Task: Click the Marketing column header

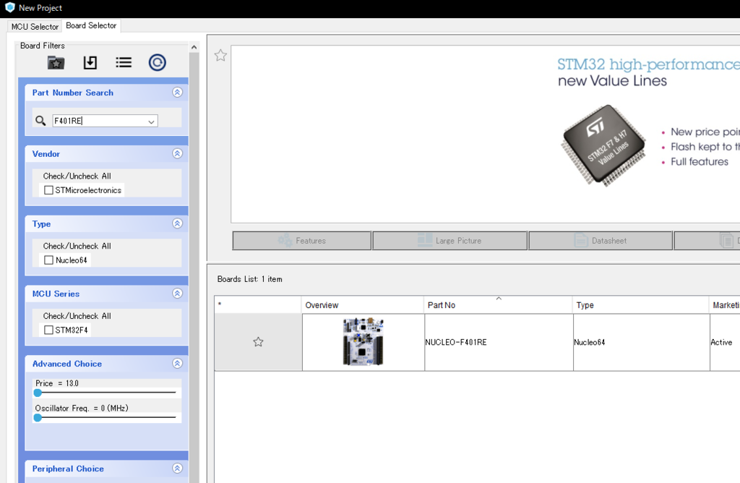Action: (726, 305)
